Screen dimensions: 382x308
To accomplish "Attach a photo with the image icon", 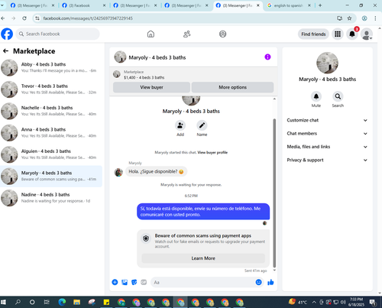I will click(125, 282).
